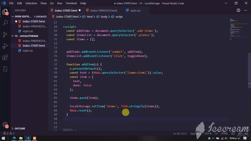Open style.css in 15 - LOCALSTORAGE folder
This screenshot has height=141, width=251.
[x=29, y=51]
